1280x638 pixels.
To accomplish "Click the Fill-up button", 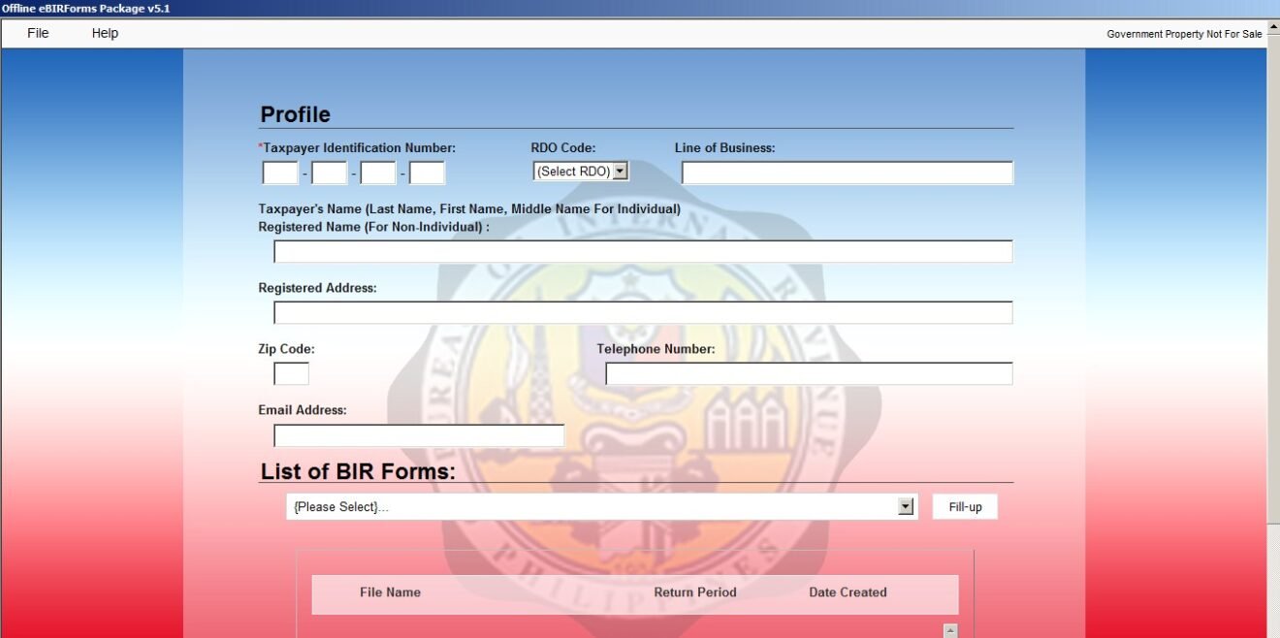I will point(965,507).
